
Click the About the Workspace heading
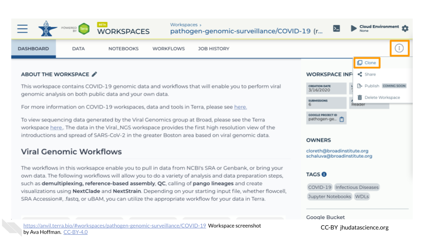click(55, 74)
